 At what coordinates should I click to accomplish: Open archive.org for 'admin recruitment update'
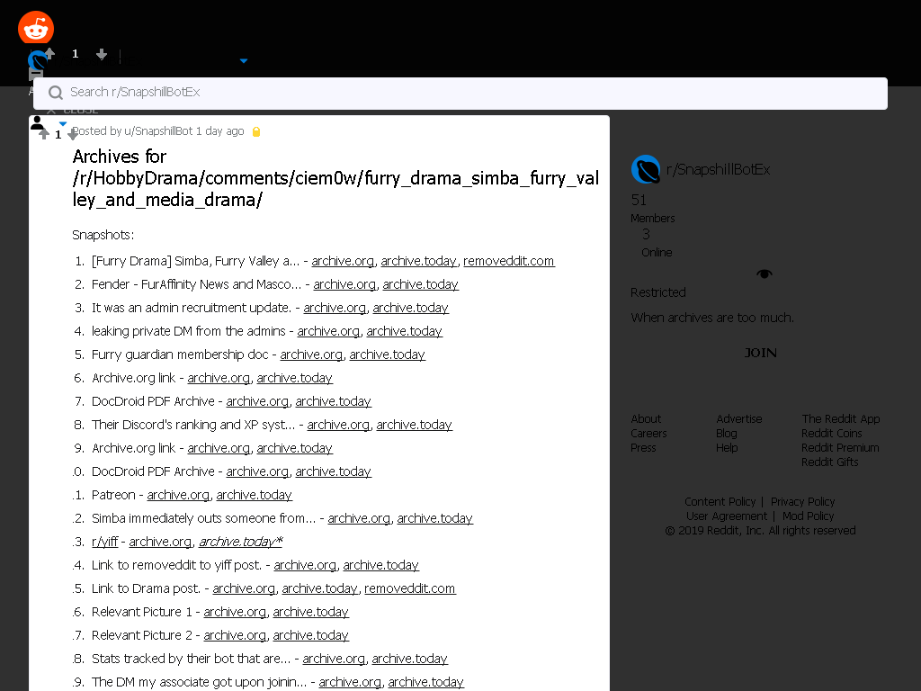click(x=335, y=308)
